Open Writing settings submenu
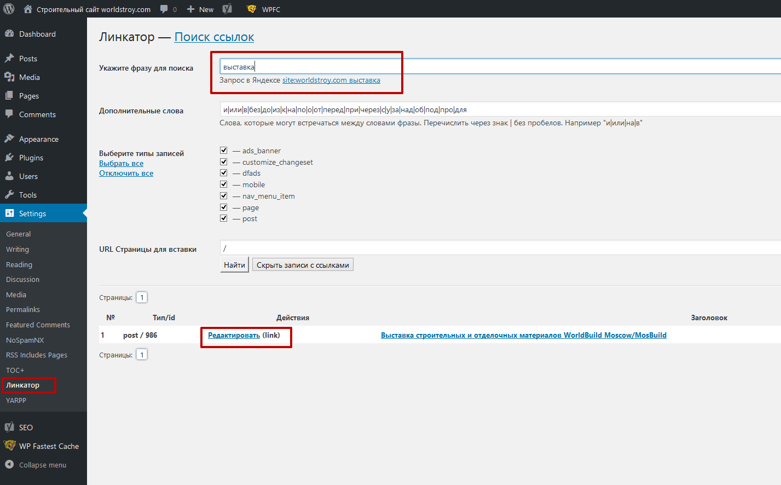 tap(18, 249)
